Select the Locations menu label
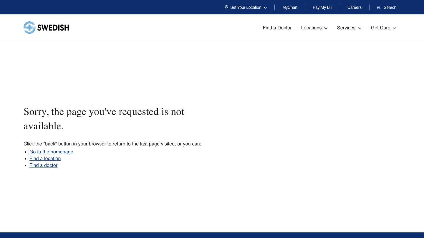Image resolution: width=424 pixels, height=238 pixels. pyautogui.click(x=311, y=28)
